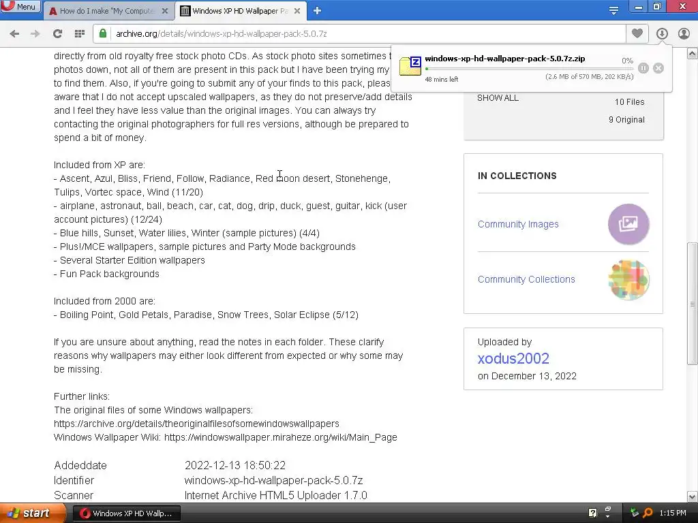Click the theoriginalfilesofsomewindowswallpapers archive URL text
Viewport: 698px width, 523px height.
click(x=196, y=424)
